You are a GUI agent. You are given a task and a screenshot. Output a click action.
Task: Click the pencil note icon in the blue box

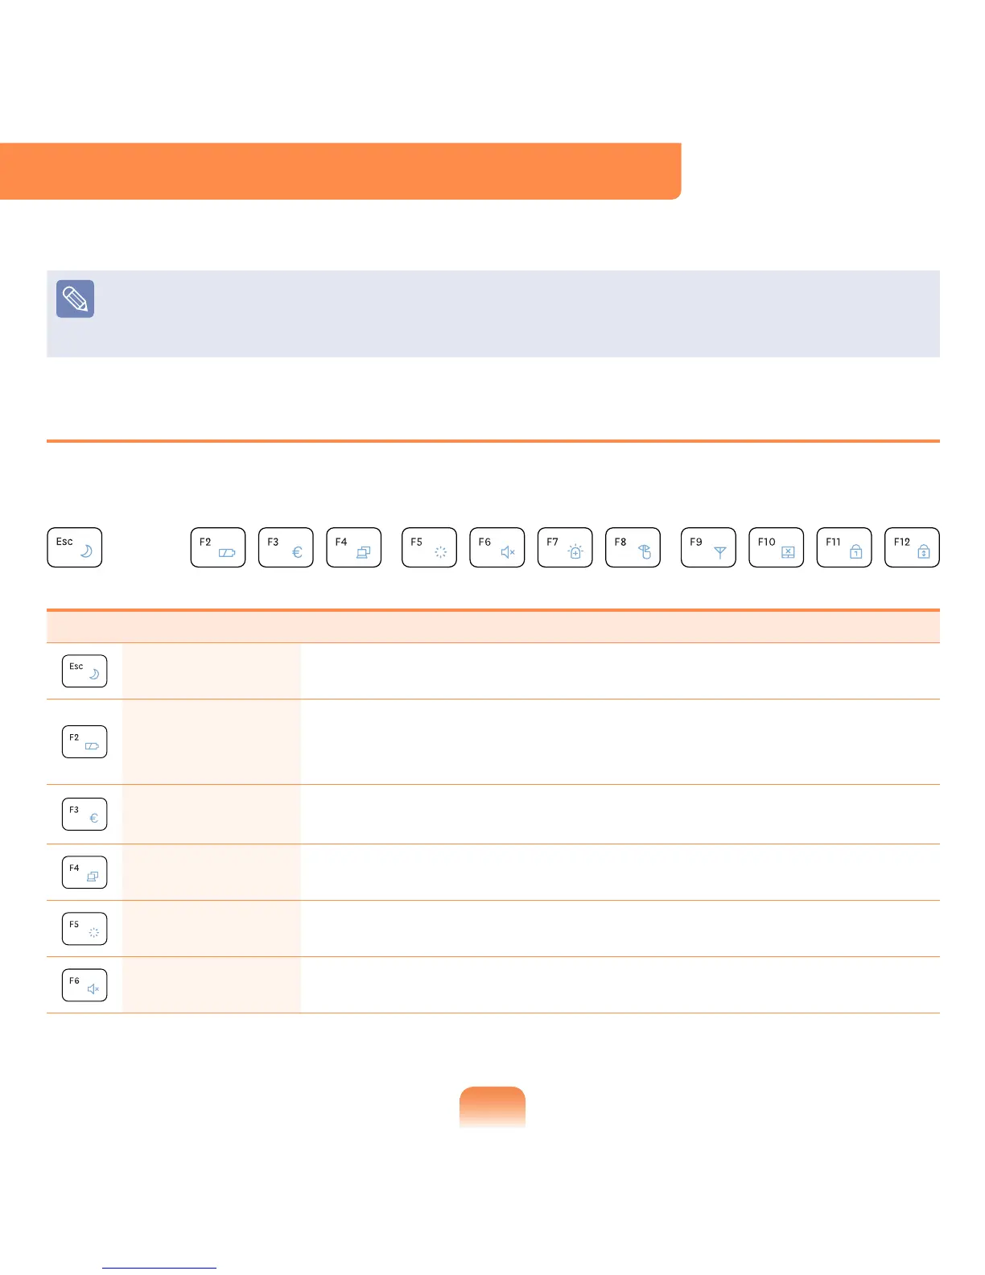(x=76, y=299)
